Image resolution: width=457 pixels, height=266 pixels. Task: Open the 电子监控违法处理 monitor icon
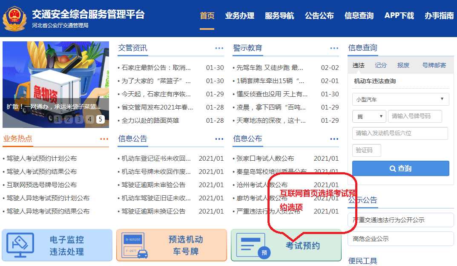click(x=20, y=245)
